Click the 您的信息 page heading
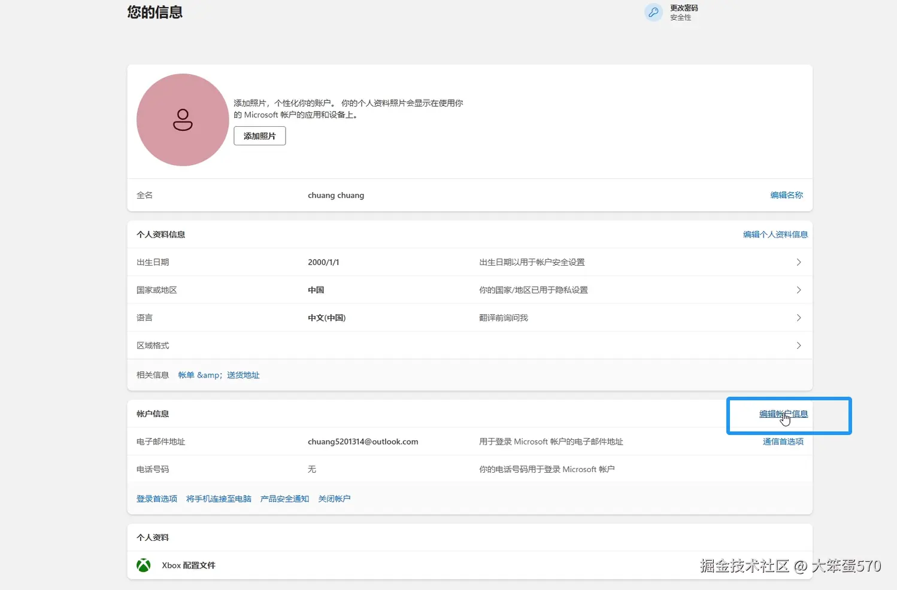The height and width of the screenshot is (590, 897). [155, 12]
